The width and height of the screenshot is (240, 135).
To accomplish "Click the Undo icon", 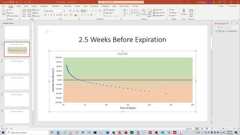I will (x=21, y=2).
